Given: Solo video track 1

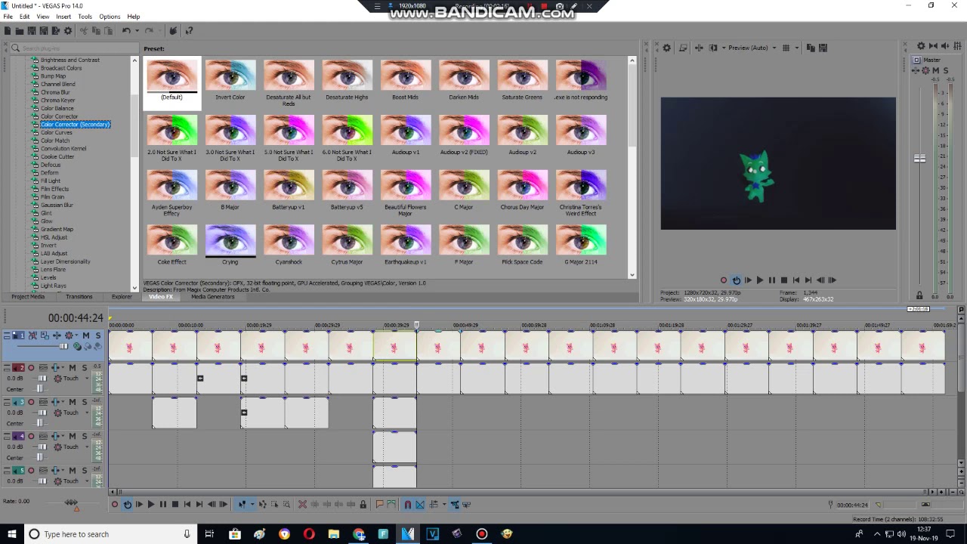Looking at the screenshot, I should 98,335.
